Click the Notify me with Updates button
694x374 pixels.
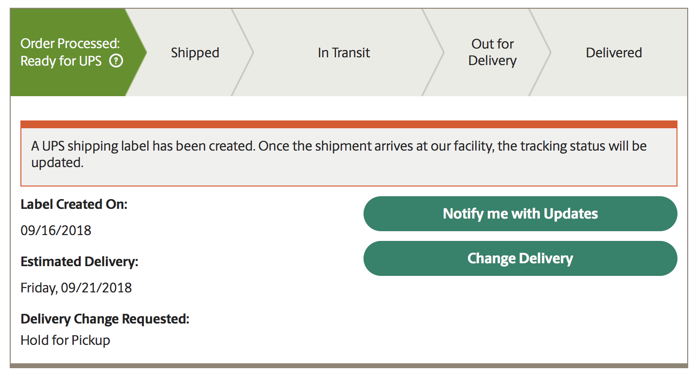coord(520,214)
